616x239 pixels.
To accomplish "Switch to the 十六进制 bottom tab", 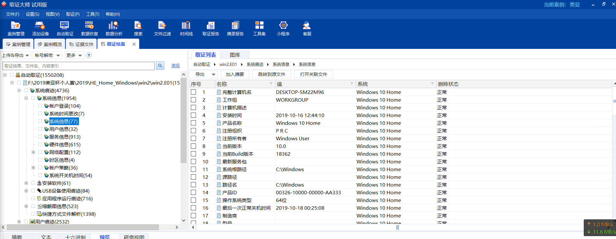I will [x=75, y=237].
